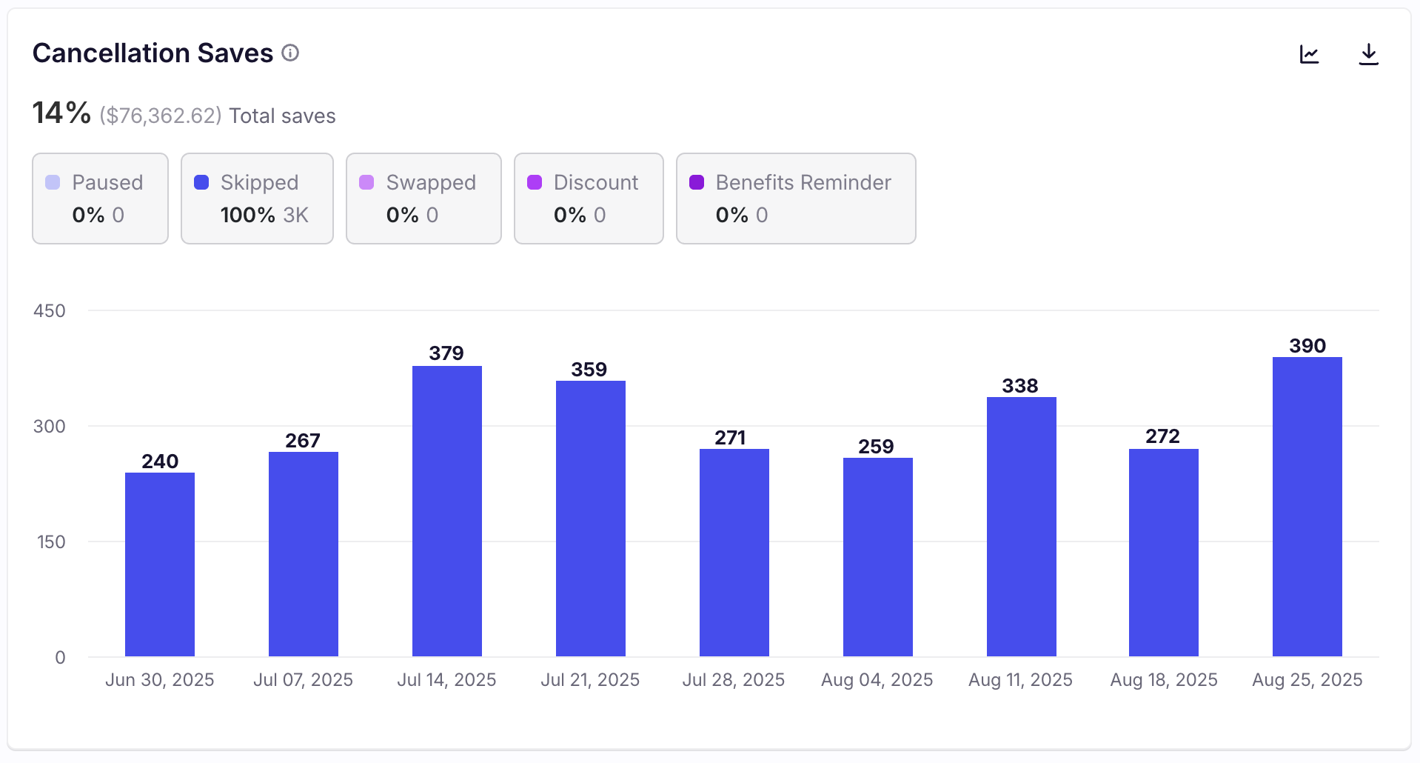Select the Aug 25, 2025 bar

tap(1307, 506)
